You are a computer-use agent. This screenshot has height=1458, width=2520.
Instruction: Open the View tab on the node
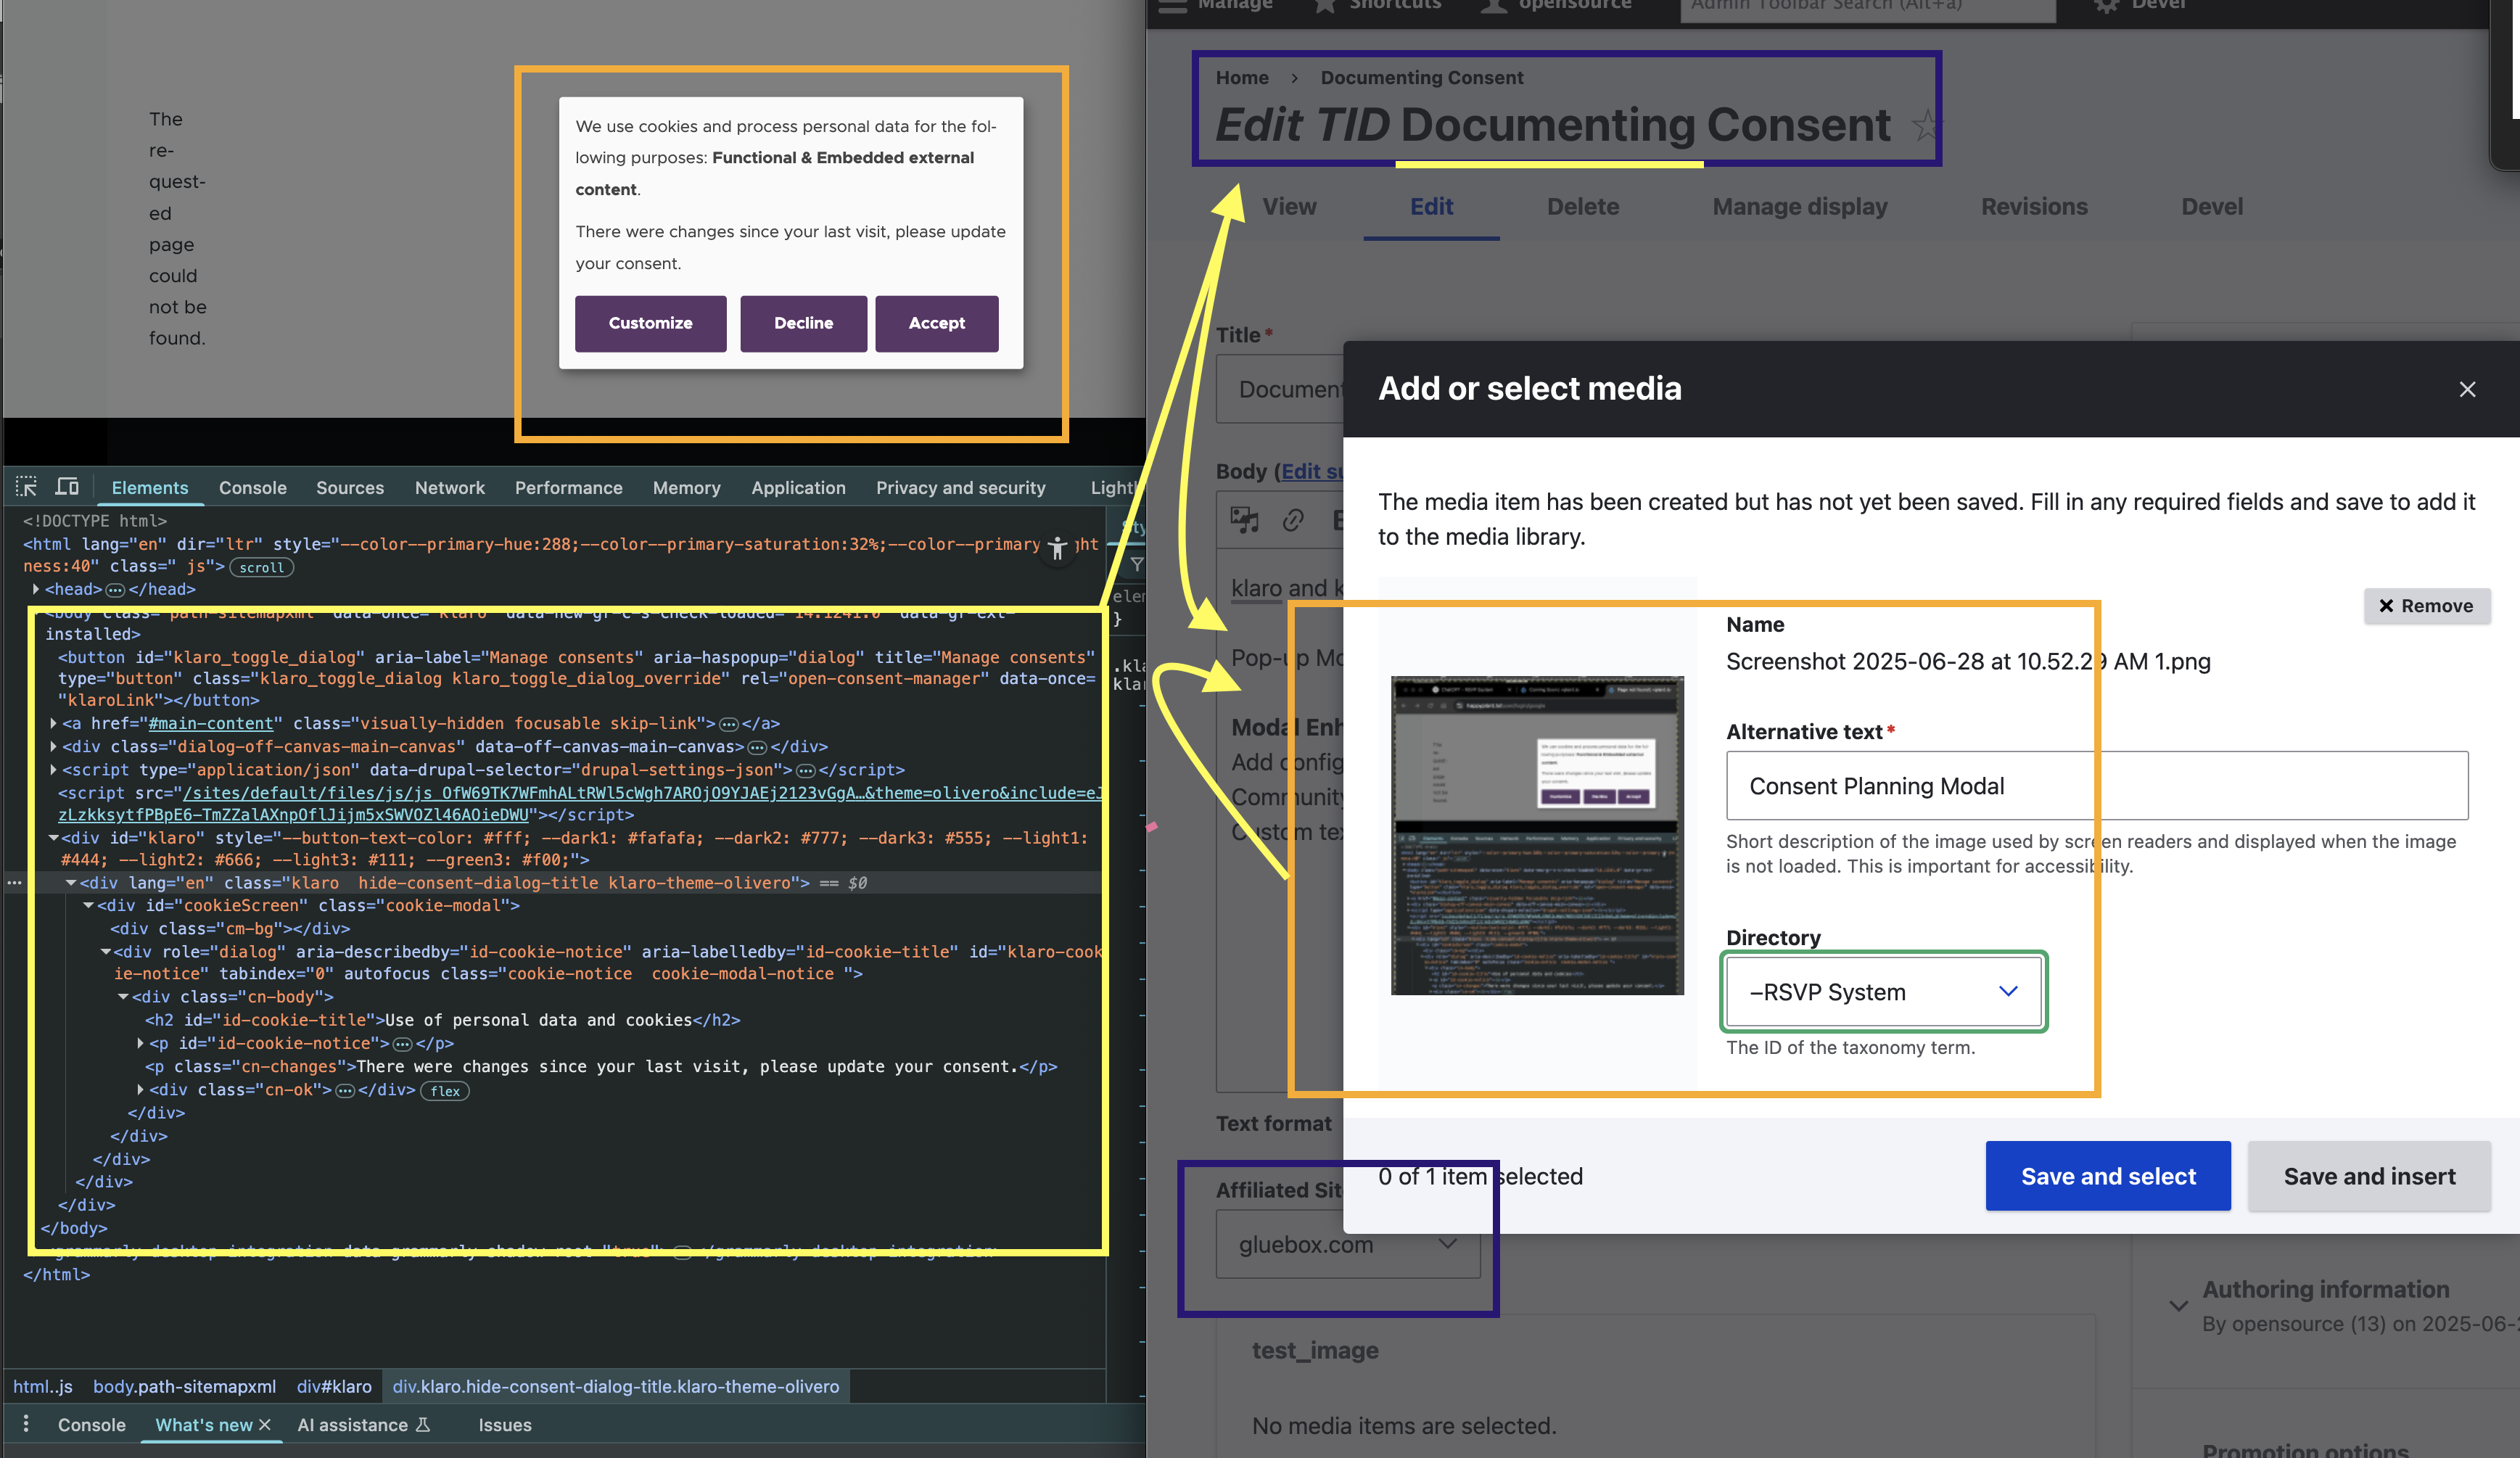pyautogui.click(x=1289, y=207)
